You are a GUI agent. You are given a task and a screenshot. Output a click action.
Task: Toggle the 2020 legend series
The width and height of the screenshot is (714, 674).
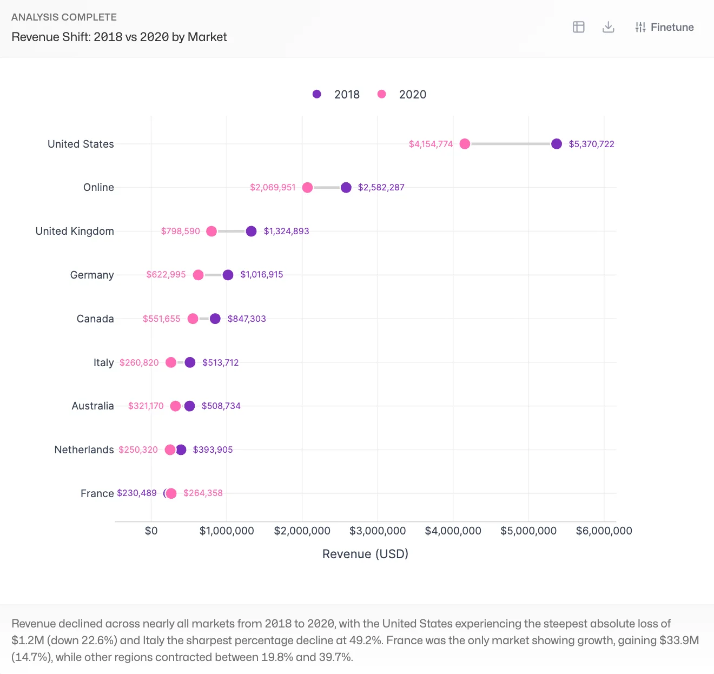(412, 95)
